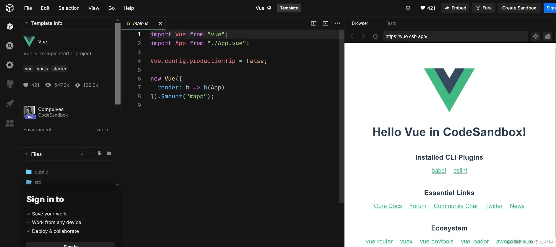Viewport: 556px width, 247px height.
Task: Open the Go menu
Action: pos(111,8)
